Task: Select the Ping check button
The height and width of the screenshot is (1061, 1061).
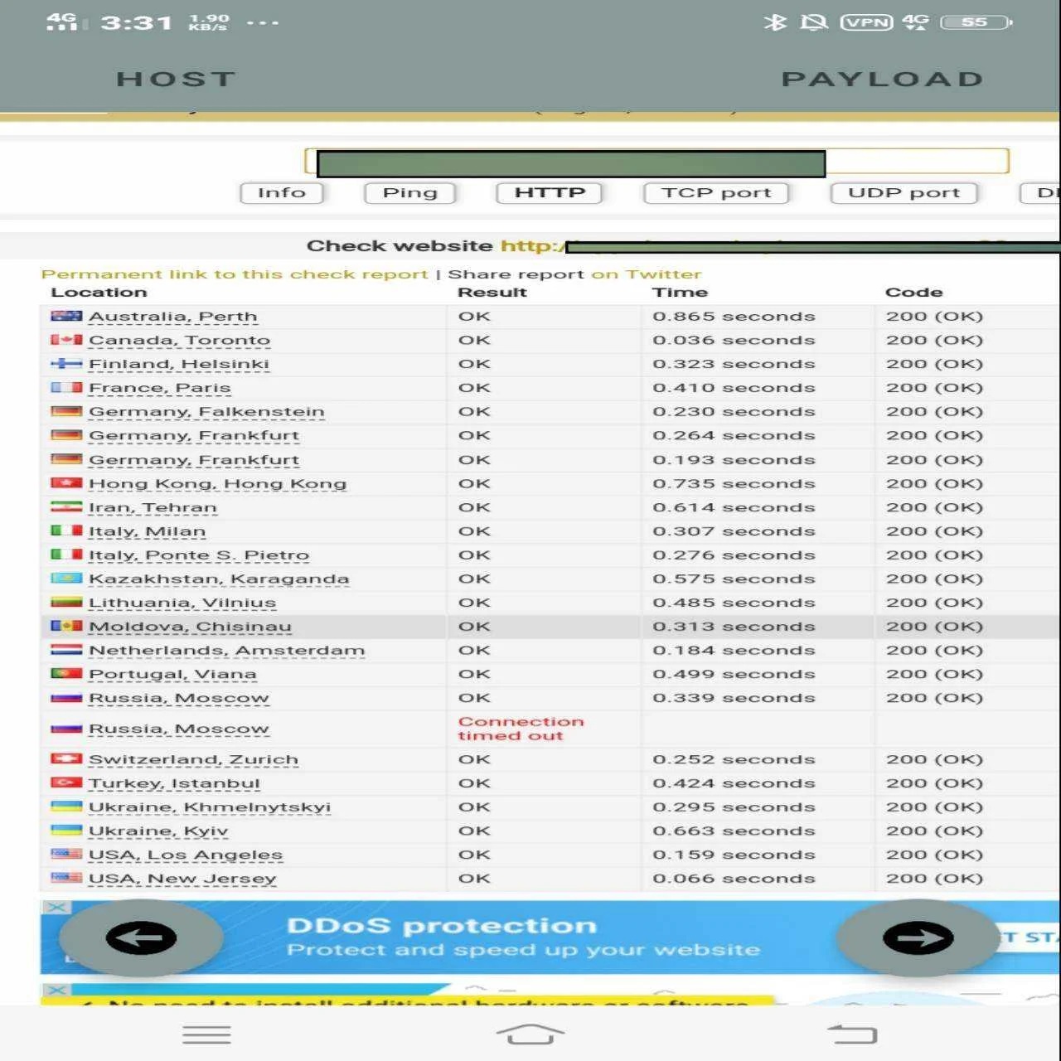Action: (410, 193)
